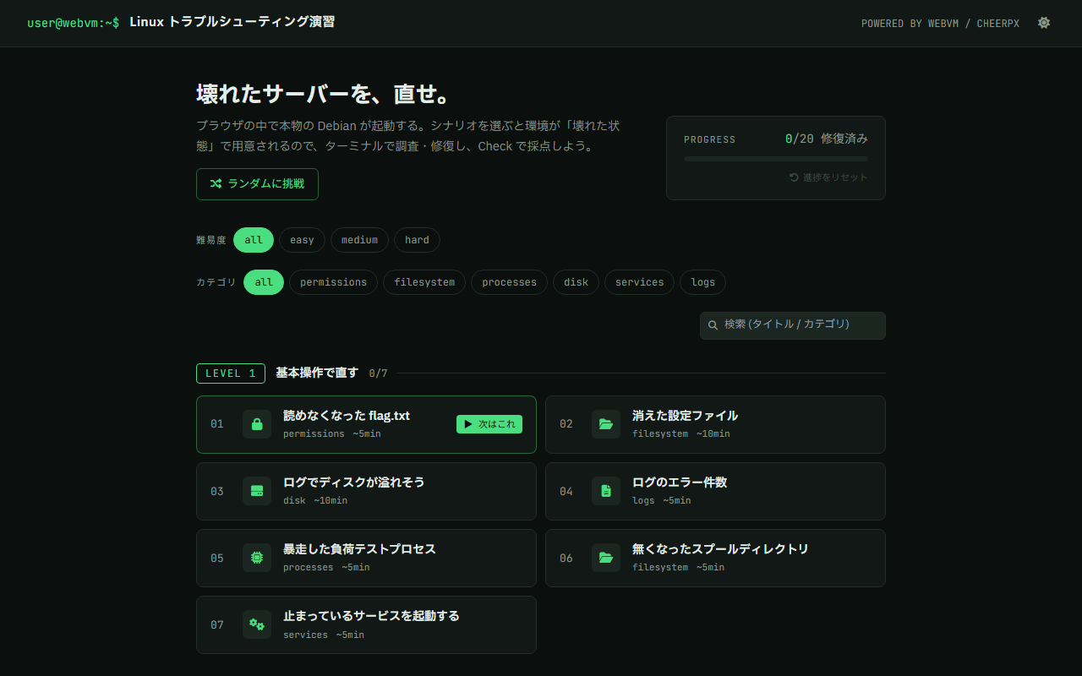
Task: Click the user@webvm:~$ prompt logo
Action: click(73, 23)
